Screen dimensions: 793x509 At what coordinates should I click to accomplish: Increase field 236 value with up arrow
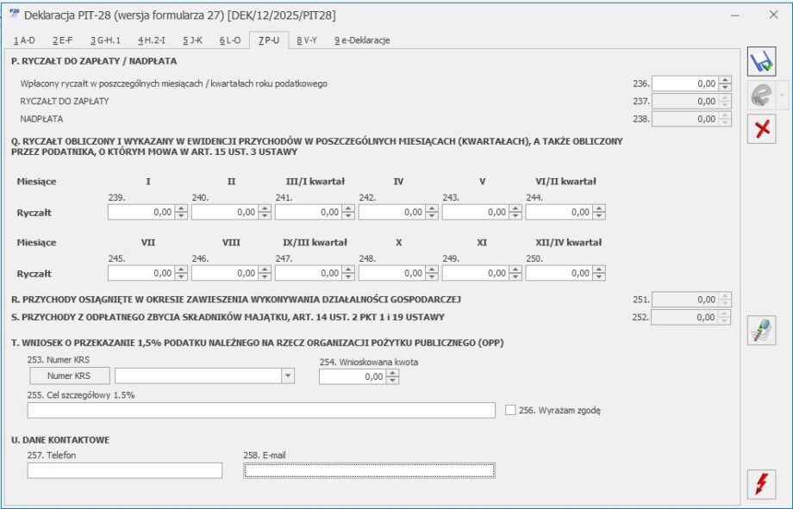click(725, 80)
